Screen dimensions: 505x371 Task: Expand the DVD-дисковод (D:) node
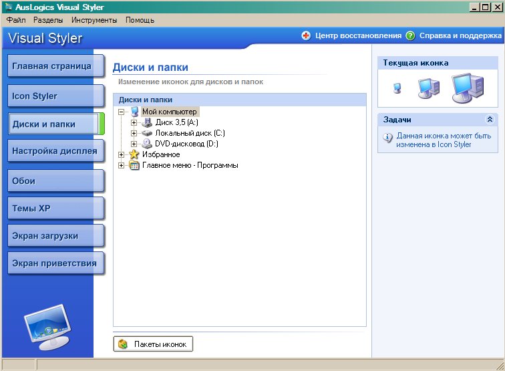coord(134,144)
